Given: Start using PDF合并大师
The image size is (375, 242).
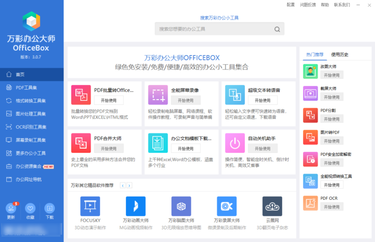Looking at the screenshot, I should (x=108, y=149).
